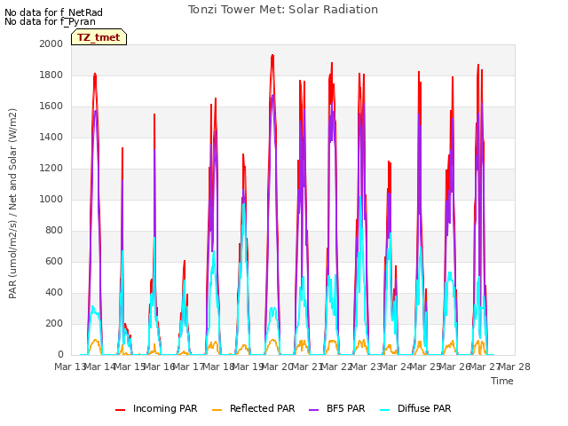Click the Mar 28 x-axis date label
Viewport: 568px width, 426px height.
point(515,367)
